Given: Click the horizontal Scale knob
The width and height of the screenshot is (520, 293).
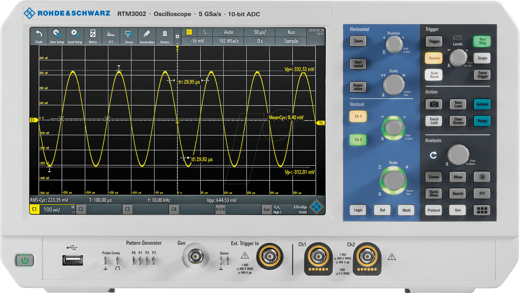Looking at the screenshot, I should (x=394, y=85).
